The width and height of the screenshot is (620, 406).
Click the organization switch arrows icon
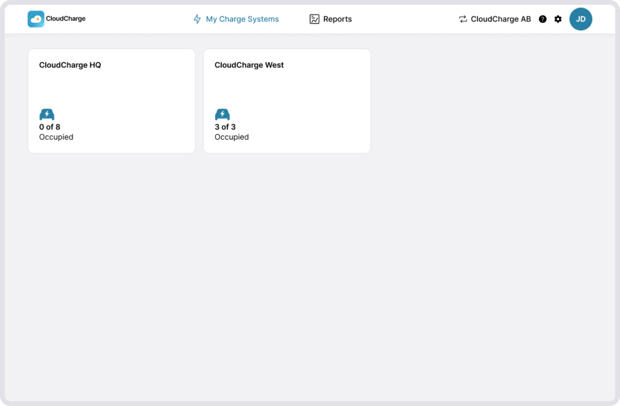point(463,19)
